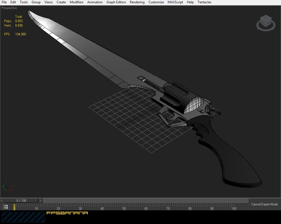Open the File menu

pos(4,2)
